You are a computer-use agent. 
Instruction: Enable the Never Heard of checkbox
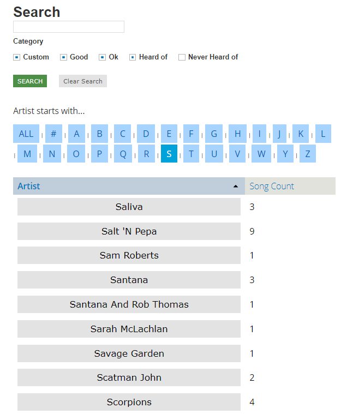182,57
